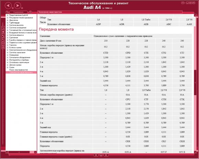The height and width of the screenshot is (159, 199).
Task: Click the 210 clutch disc diameter cell
Action: pos(106,41)
